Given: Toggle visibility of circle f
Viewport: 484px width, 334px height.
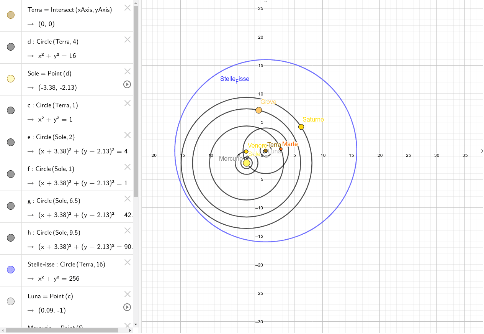Looking at the screenshot, I should coord(11,174).
